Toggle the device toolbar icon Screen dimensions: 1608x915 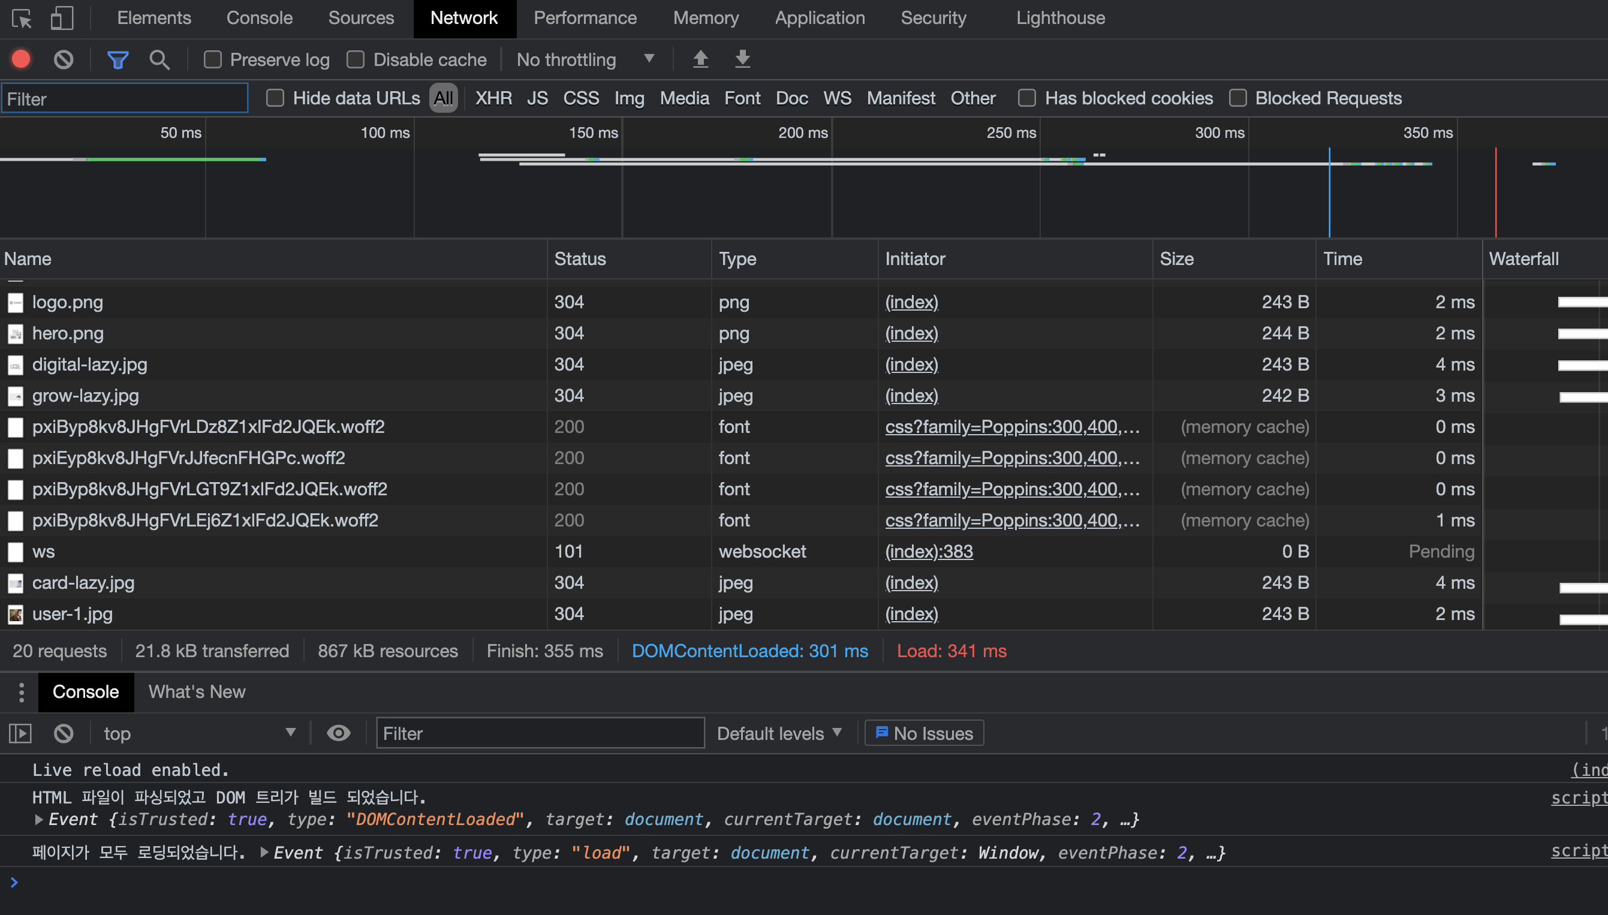click(62, 18)
